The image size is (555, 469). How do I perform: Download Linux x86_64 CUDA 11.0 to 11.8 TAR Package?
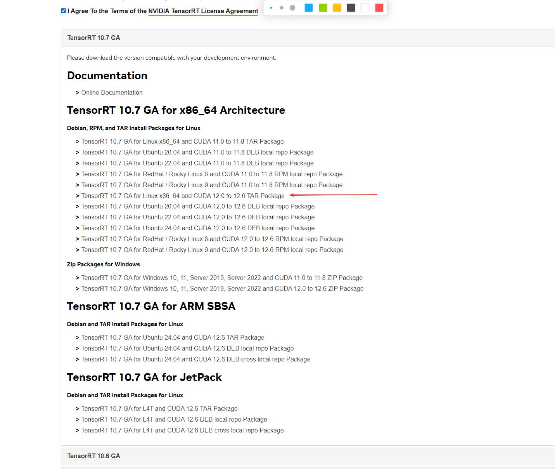(182, 142)
